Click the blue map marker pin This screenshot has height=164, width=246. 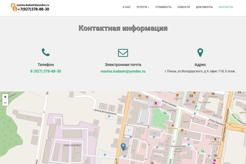[x=123, y=147]
